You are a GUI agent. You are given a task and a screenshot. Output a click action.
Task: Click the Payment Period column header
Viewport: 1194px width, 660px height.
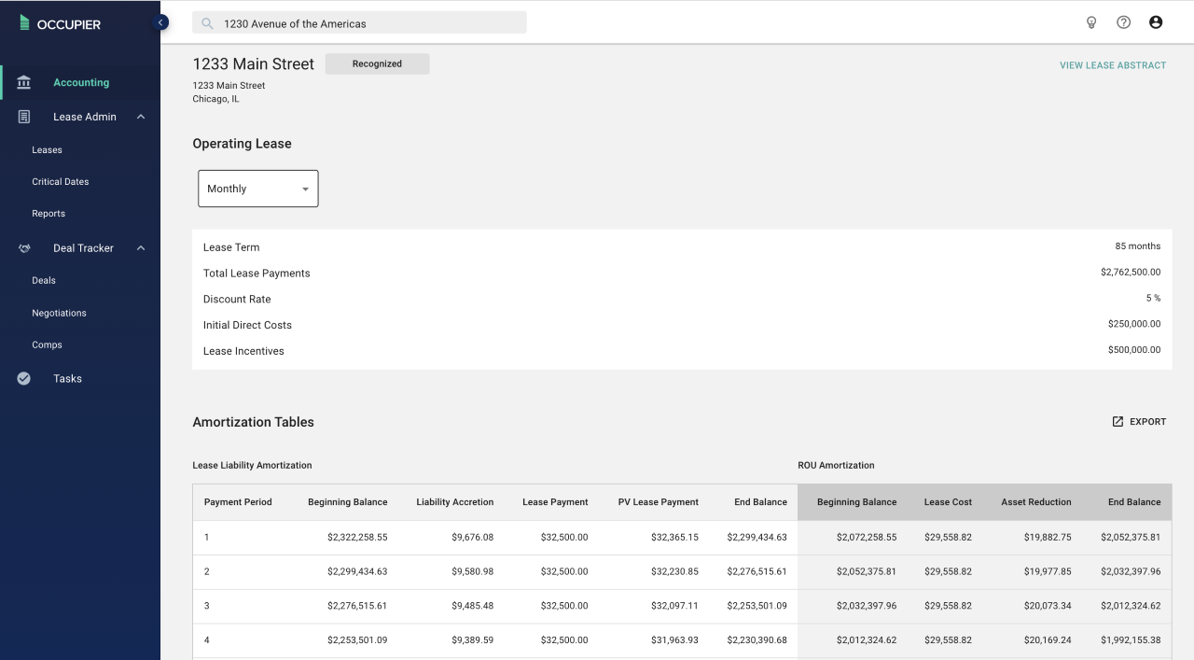click(238, 502)
